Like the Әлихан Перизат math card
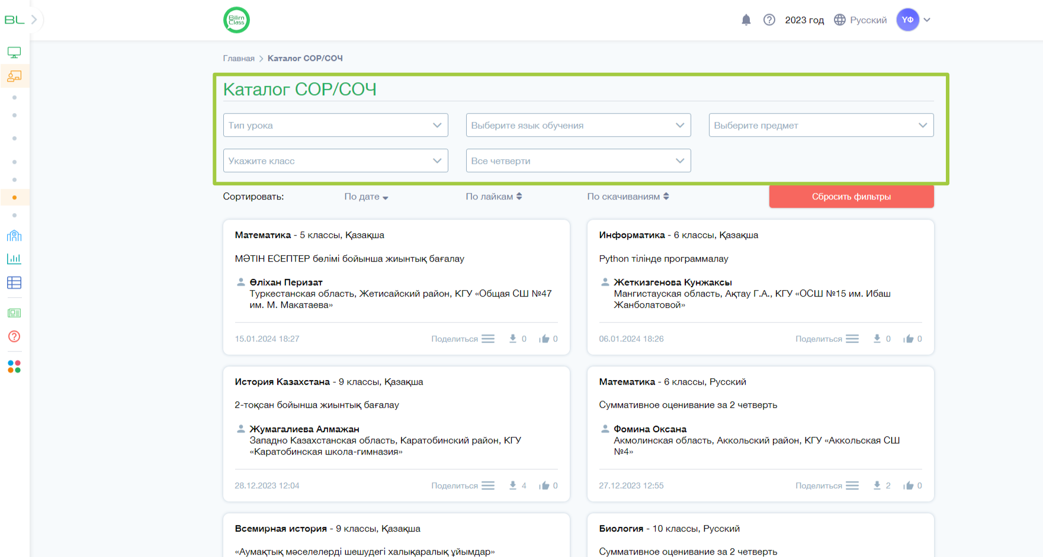This screenshot has height=557, width=1043. (544, 339)
